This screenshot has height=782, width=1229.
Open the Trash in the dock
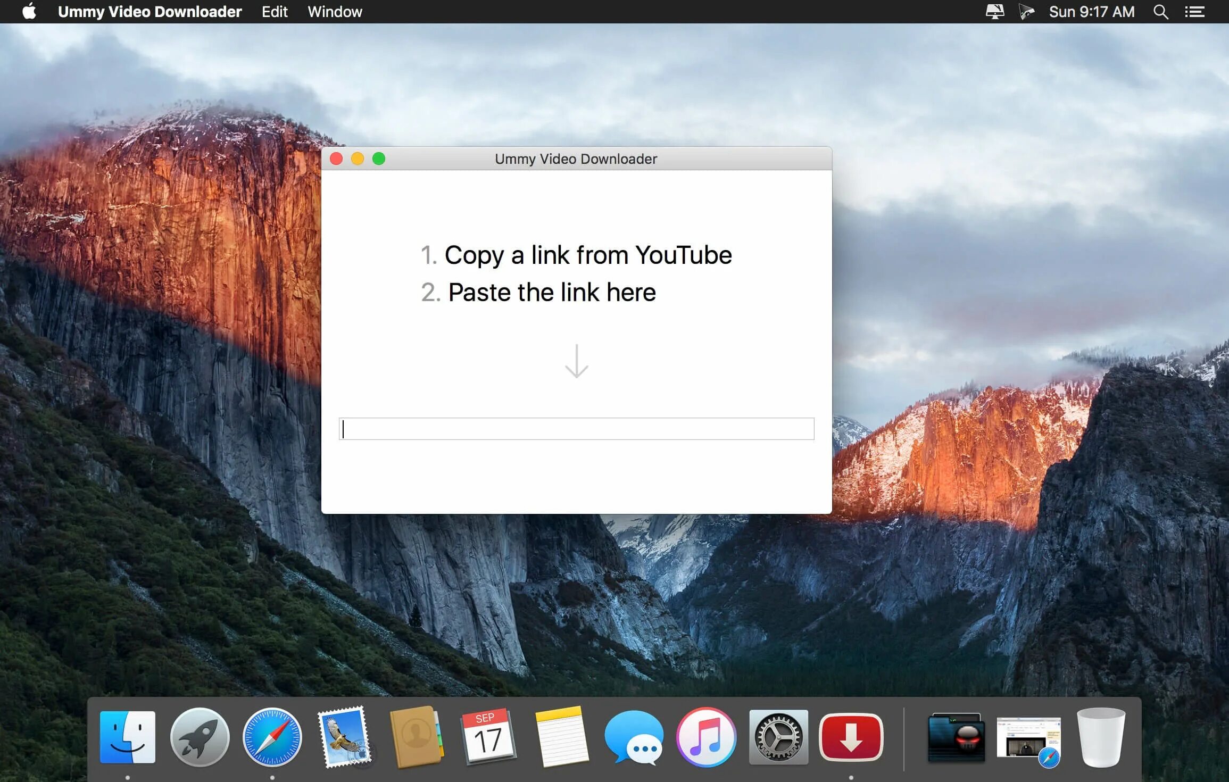[1100, 737]
